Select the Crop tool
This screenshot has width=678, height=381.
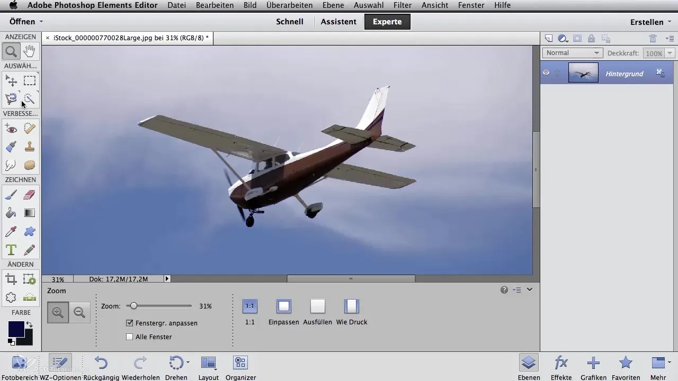coord(11,279)
